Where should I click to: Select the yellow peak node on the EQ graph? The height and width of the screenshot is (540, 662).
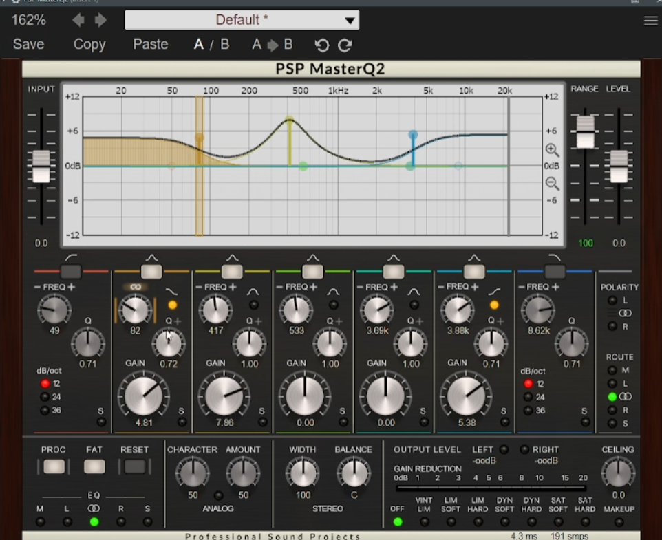(289, 120)
